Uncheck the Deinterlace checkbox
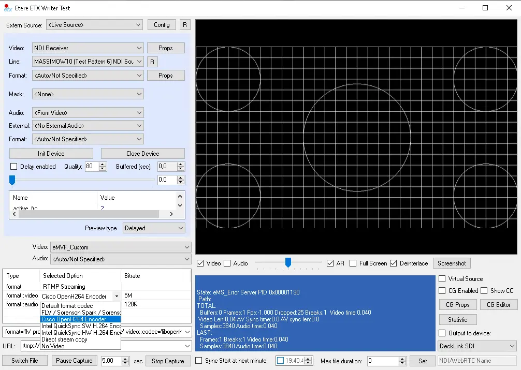 [x=394, y=263]
